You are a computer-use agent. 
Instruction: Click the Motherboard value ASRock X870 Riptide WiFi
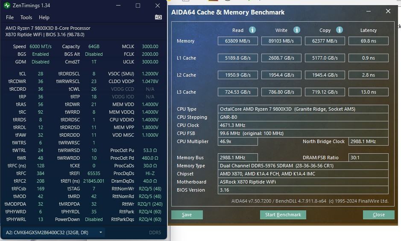303,182
